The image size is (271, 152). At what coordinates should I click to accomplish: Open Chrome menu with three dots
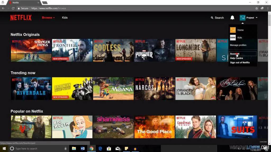coord(268,8)
